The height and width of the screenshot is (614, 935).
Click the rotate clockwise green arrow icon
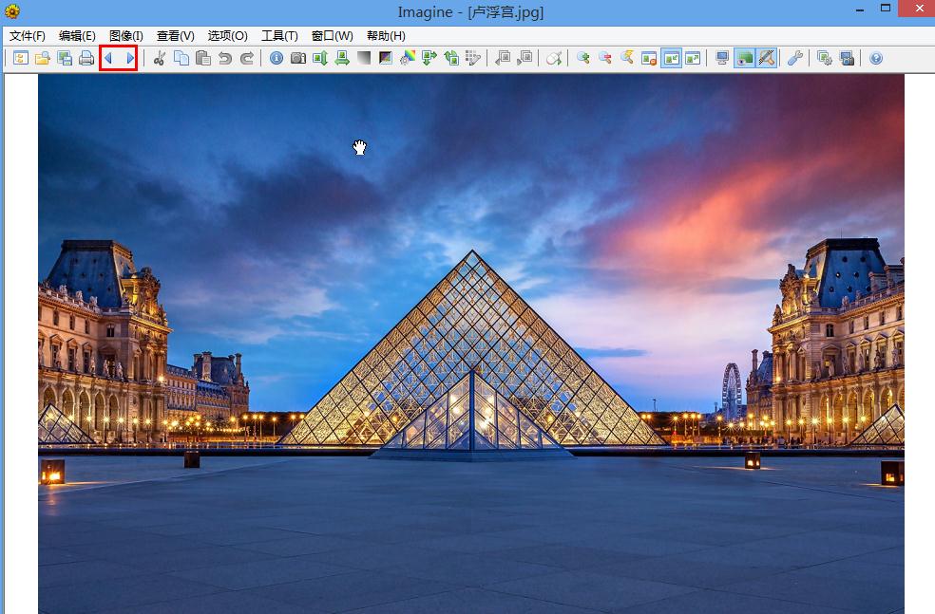pyautogui.click(x=429, y=58)
